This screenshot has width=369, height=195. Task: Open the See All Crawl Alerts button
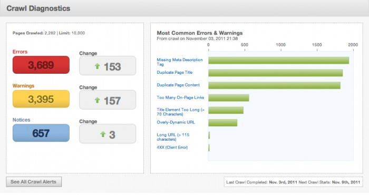pos(34,182)
